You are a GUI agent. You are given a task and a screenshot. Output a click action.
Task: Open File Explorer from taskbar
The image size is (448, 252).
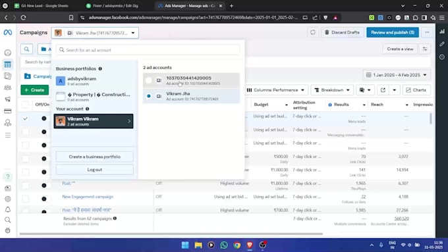click(198, 245)
